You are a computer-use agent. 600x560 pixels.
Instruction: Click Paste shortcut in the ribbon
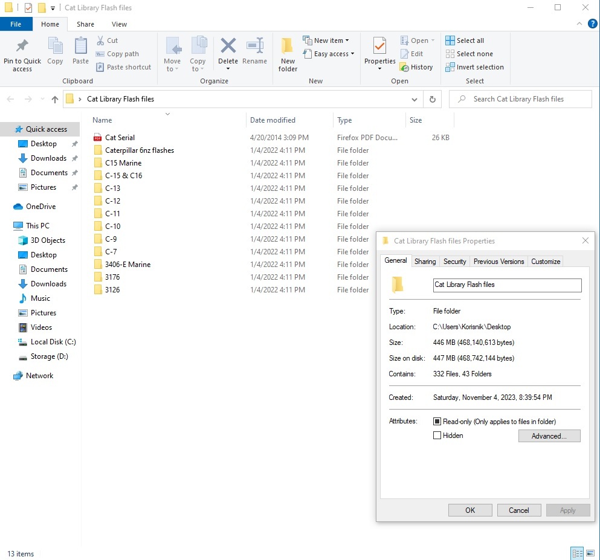(x=124, y=67)
